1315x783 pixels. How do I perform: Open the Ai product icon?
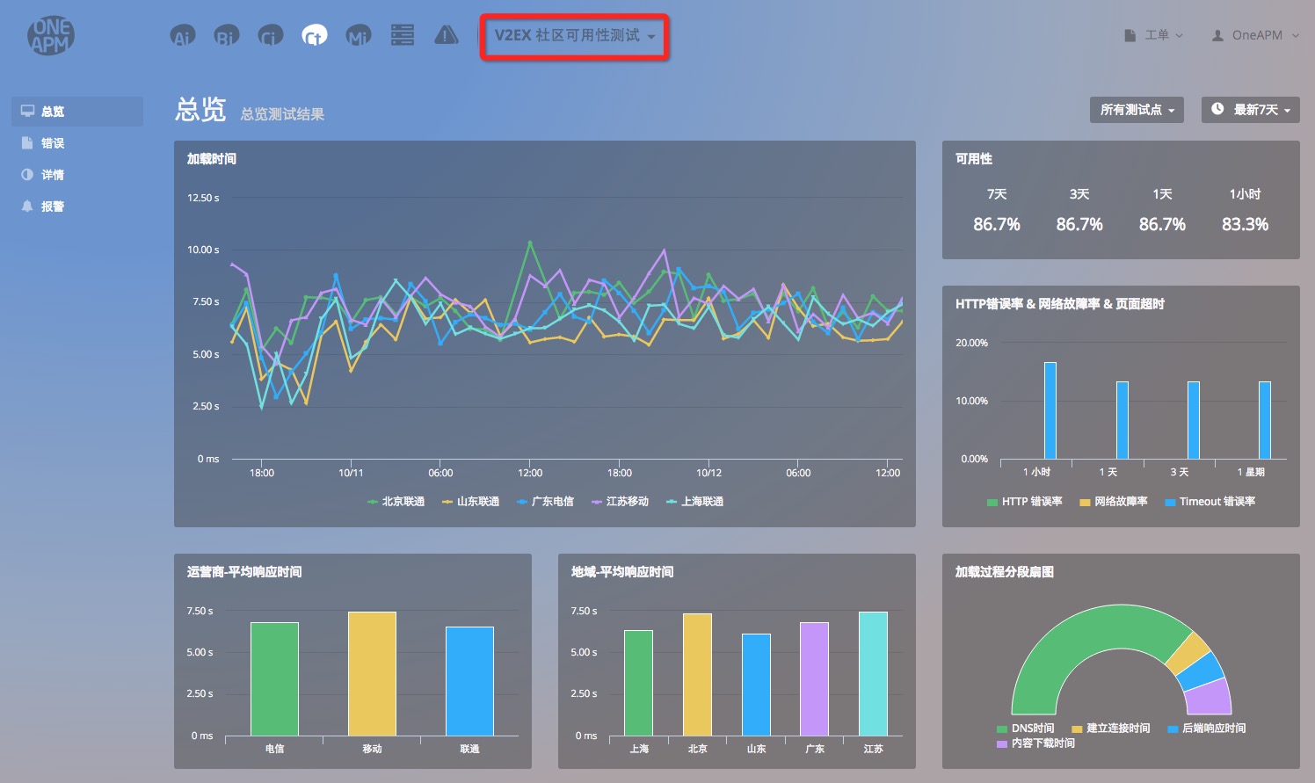click(182, 36)
